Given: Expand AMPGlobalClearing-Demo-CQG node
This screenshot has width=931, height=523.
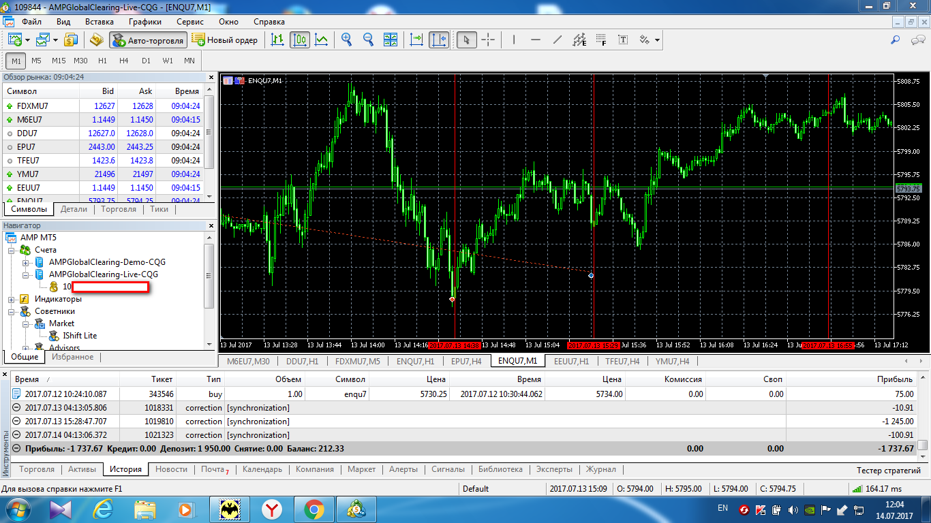Looking at the screenshot, I should [x=25, y=262].
